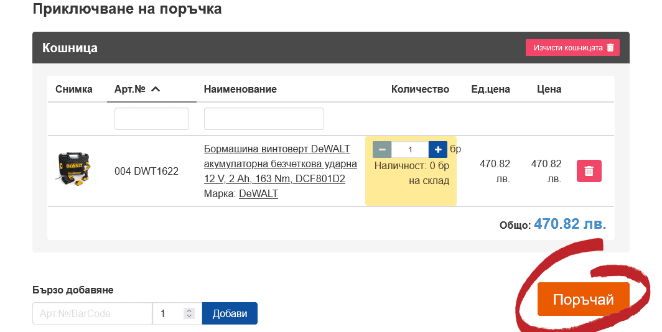Click the Изчисти кошницата button
The height and width of the screenshot is (332, 662).
[x=572, y=48]
